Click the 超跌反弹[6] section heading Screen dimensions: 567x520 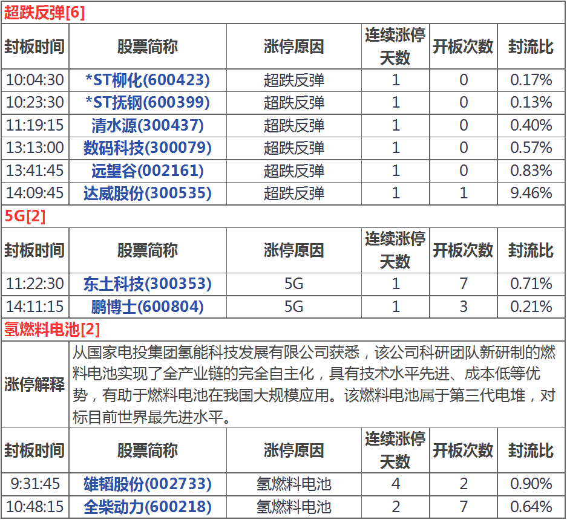[44, 13]
